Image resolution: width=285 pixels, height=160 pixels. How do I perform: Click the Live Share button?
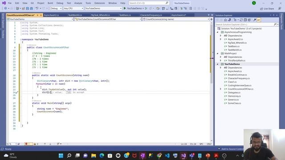(267, 8)
